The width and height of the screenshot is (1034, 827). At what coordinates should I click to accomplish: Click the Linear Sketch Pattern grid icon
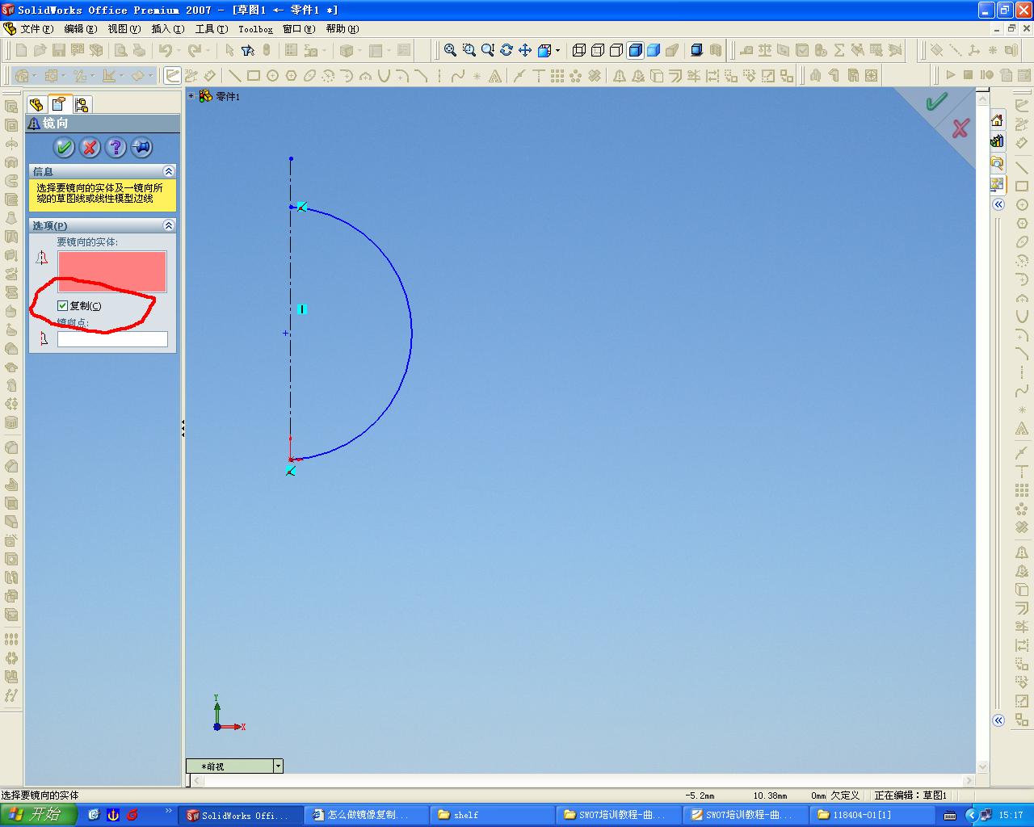[557, 76]
